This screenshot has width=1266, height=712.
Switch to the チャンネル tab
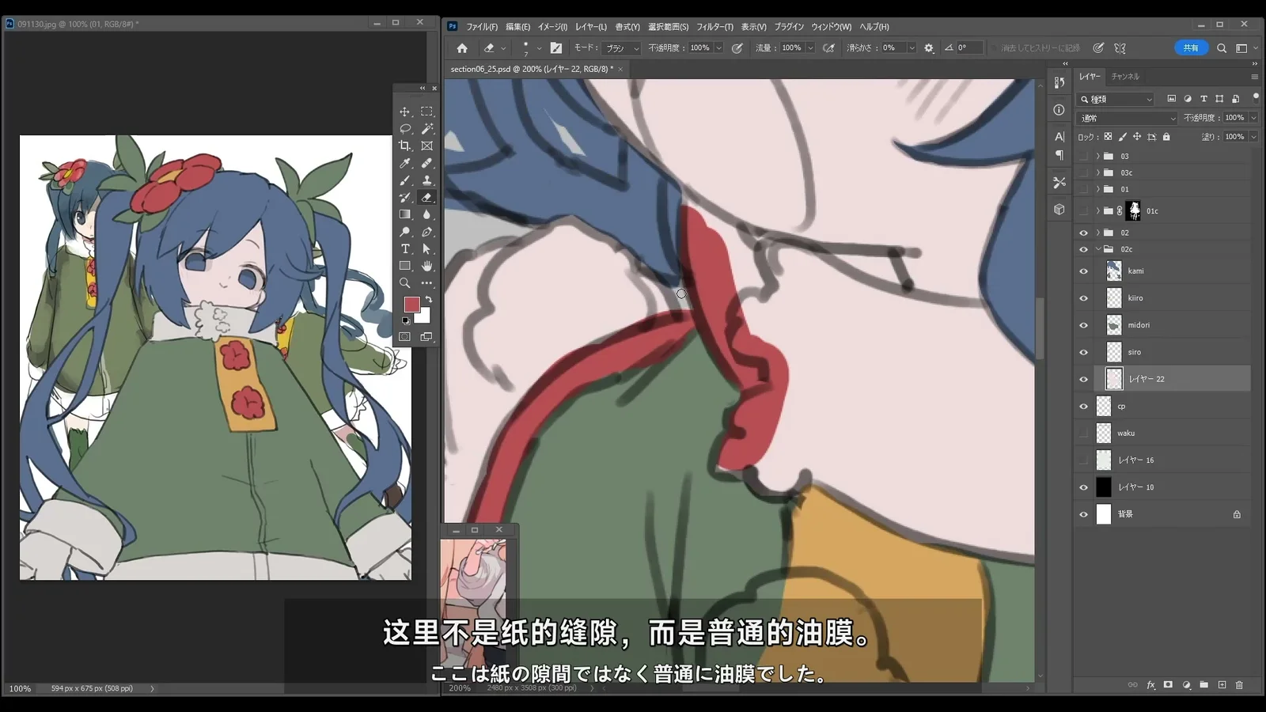tap(1125, 77)
